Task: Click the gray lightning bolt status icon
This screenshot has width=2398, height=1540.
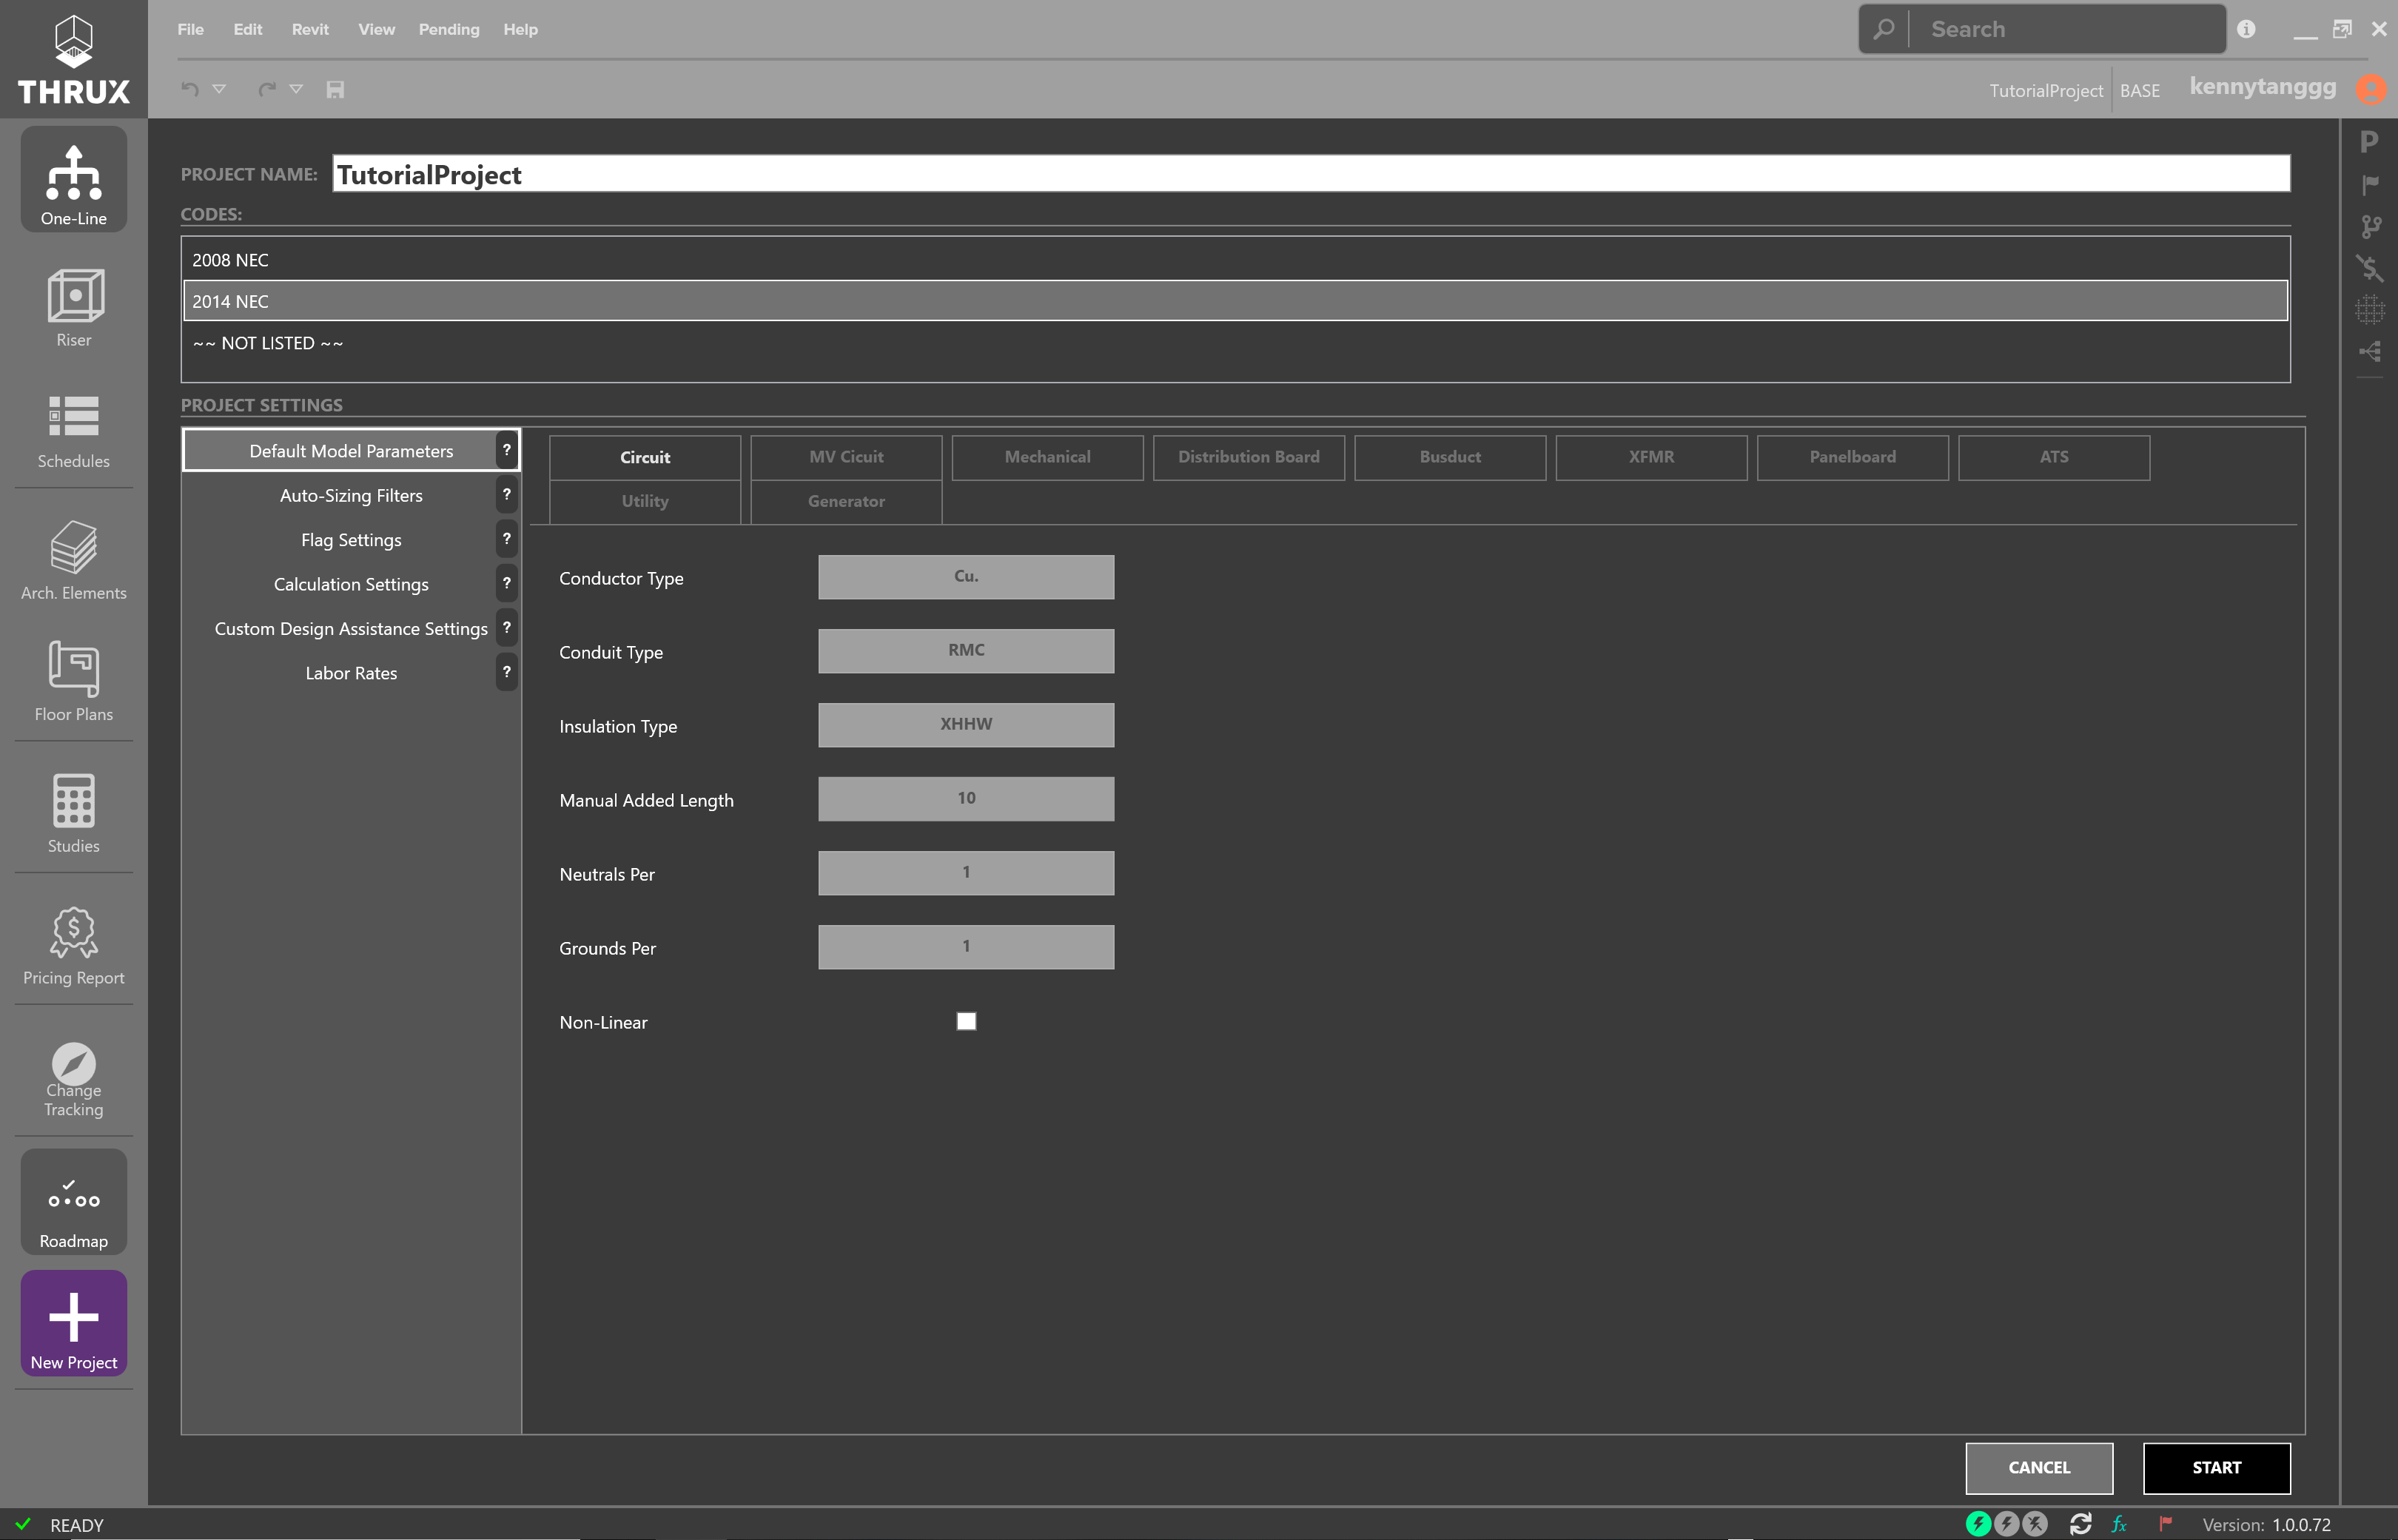Action: click(2006, 1524)
